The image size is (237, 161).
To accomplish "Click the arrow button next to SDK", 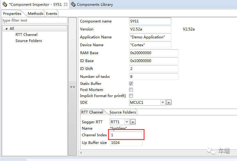I will click(x=169, y=103).
